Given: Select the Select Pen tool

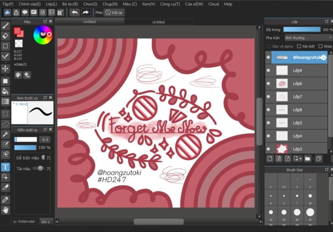Looking at the screenshot, I should coord(5,144).
